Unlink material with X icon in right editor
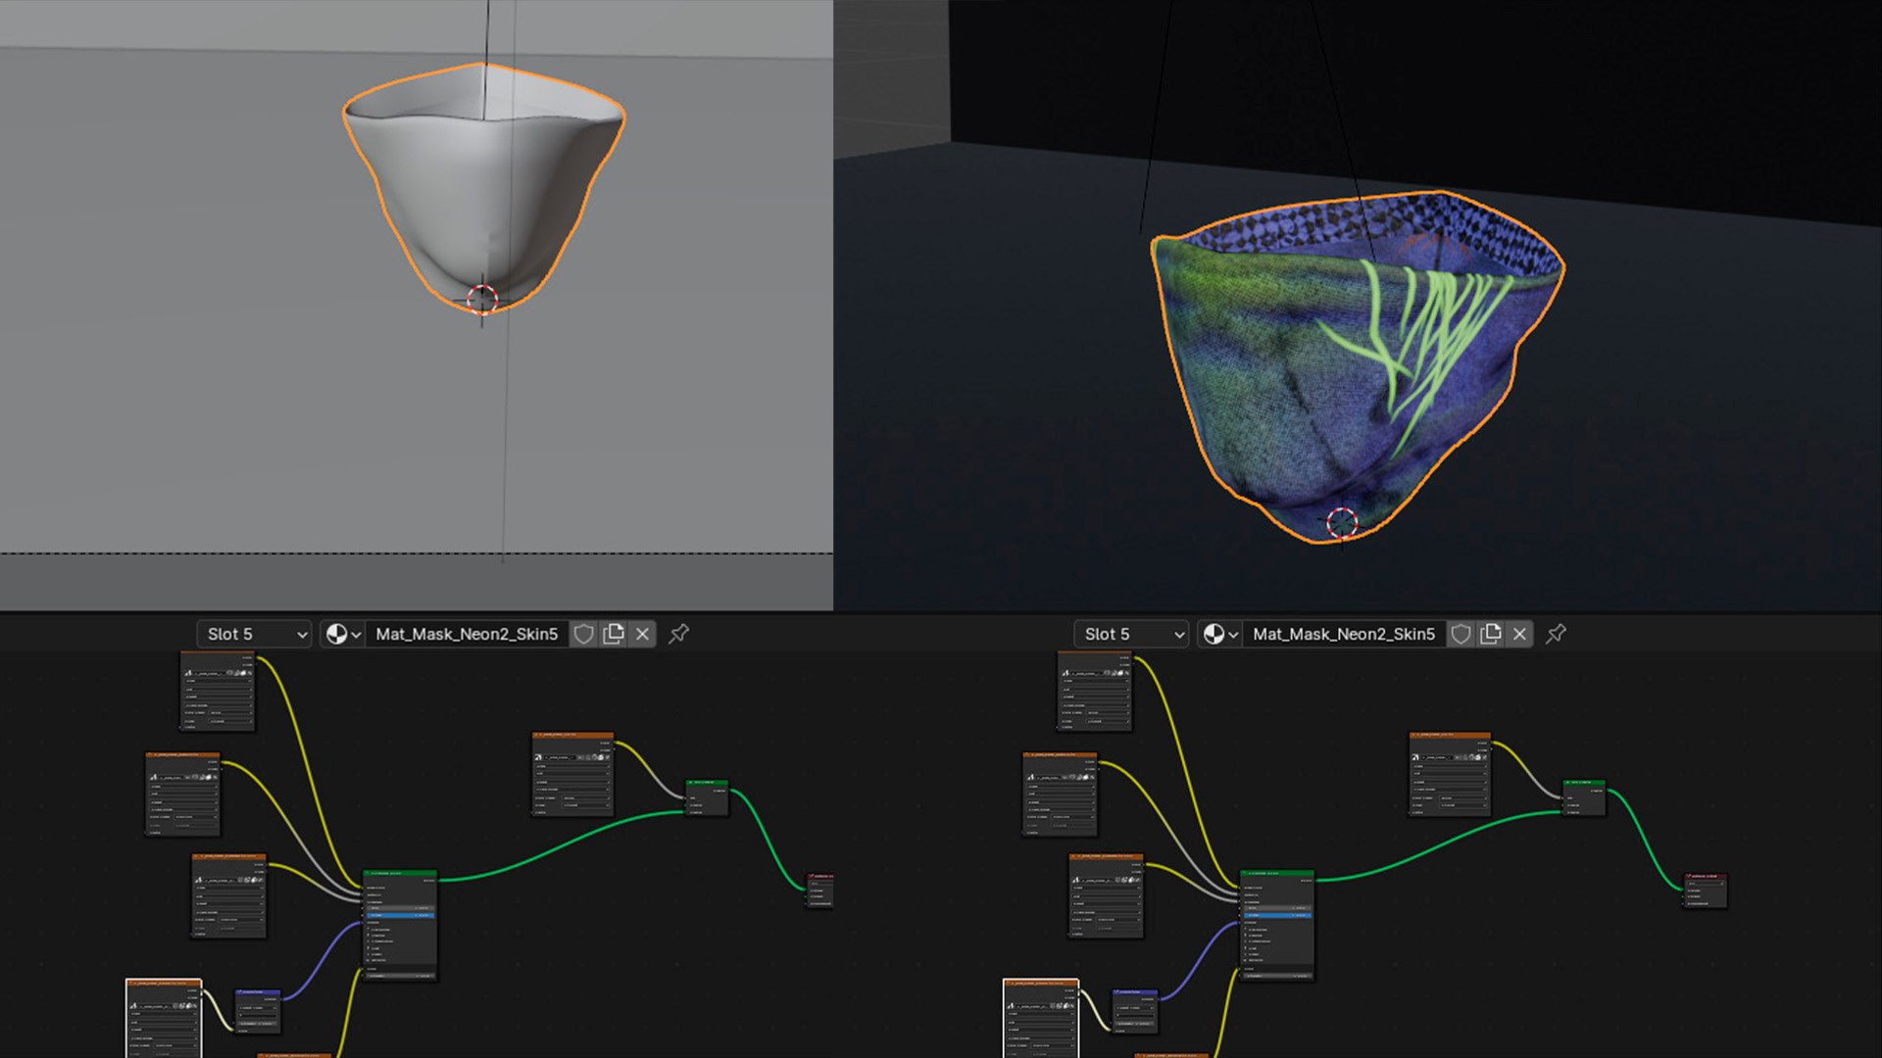The image size is (1882, 1058). pos(1519,634)
